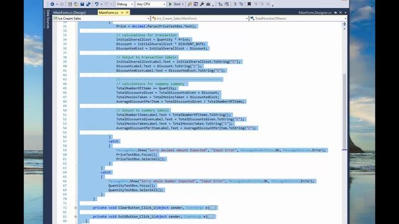
Task: Click the decrease indent toolbar icon
Action: pos(220,4)
